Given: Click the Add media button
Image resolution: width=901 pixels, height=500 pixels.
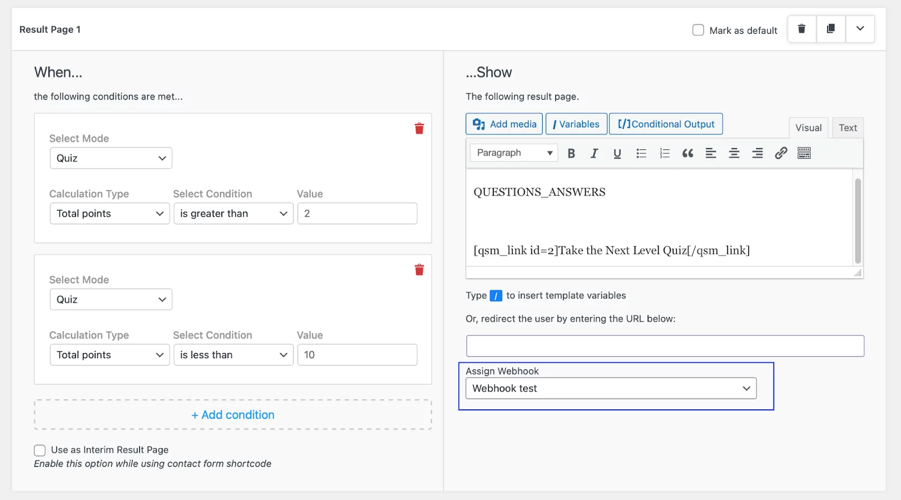Looking at the screenshot, I should [x=505, y=124].
